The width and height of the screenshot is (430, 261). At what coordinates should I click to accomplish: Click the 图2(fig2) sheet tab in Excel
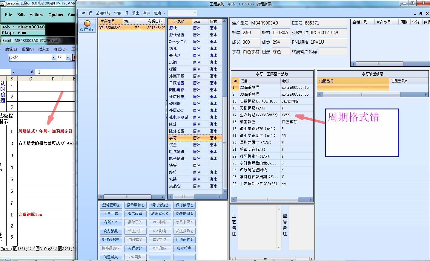coord(45,248)
